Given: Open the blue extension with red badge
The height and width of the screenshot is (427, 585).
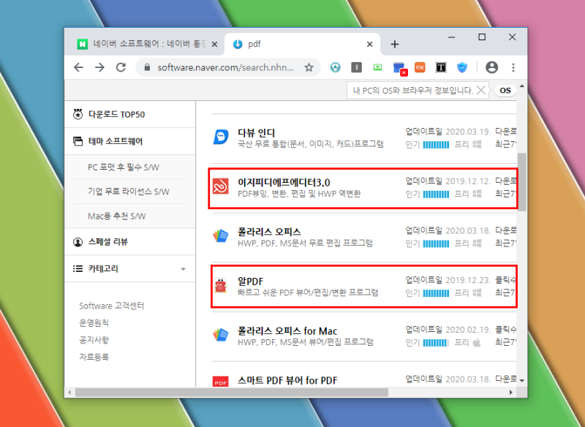Looking at the screenshot, I should pos(399,68).
